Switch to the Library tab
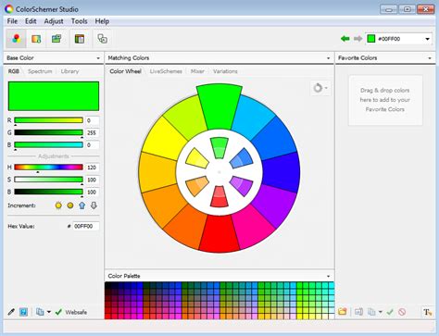This screenshot has height=336, width=439. click(69, 71)
